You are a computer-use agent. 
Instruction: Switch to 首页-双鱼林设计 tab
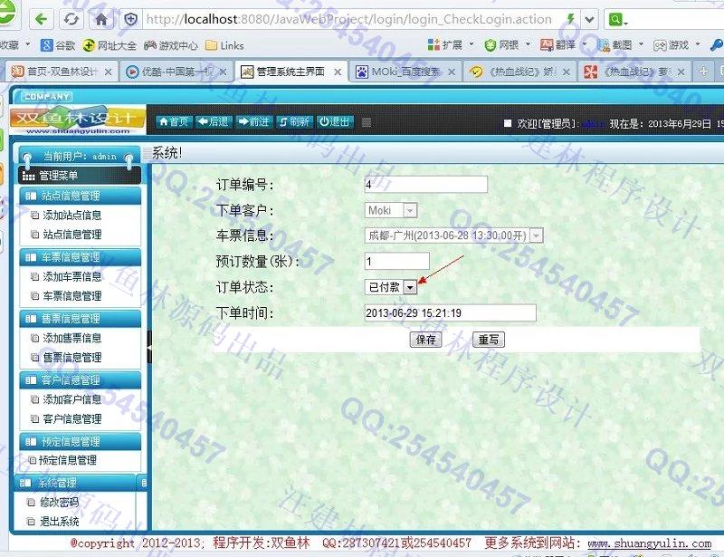[x=62, y=72]
